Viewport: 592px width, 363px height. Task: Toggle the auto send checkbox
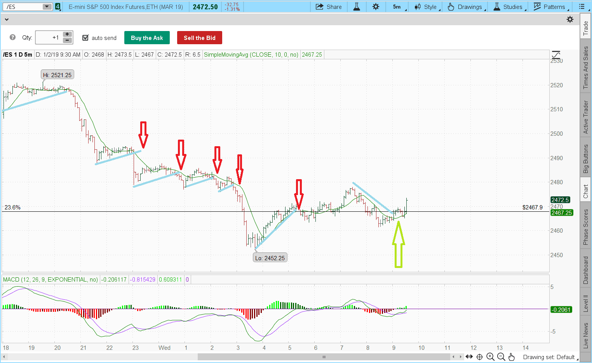pos(85,38)
